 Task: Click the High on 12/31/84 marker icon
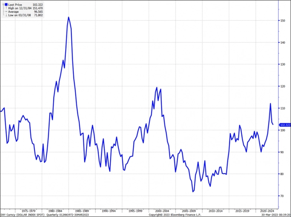point(6,8)
